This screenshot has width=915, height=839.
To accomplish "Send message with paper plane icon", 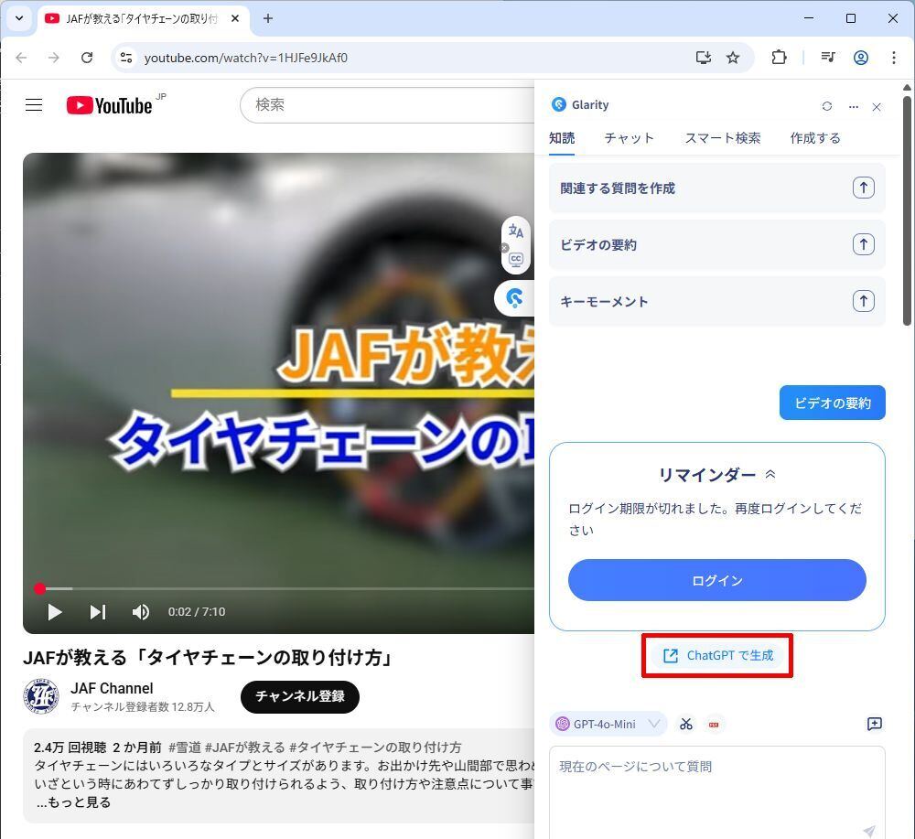I will (x=869, y=831).
